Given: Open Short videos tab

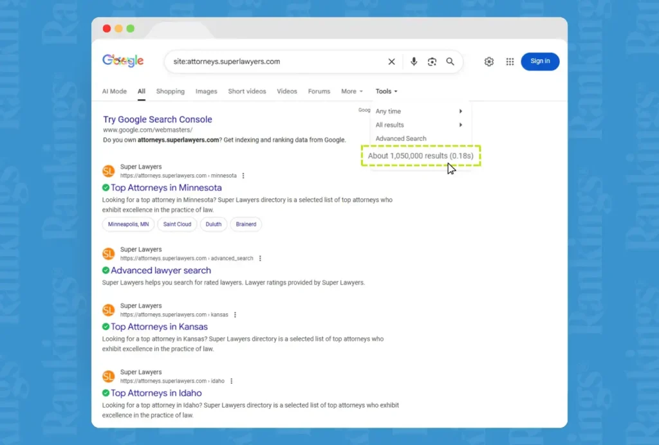Looking at the screenshot, I should [247, 91].
